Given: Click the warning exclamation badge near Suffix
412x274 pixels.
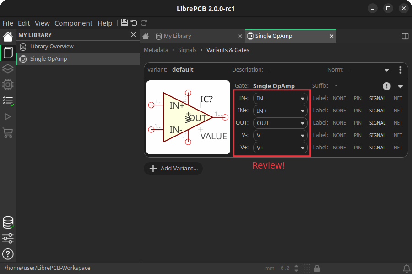Looking at the screenshot, I should coord(386,86).
